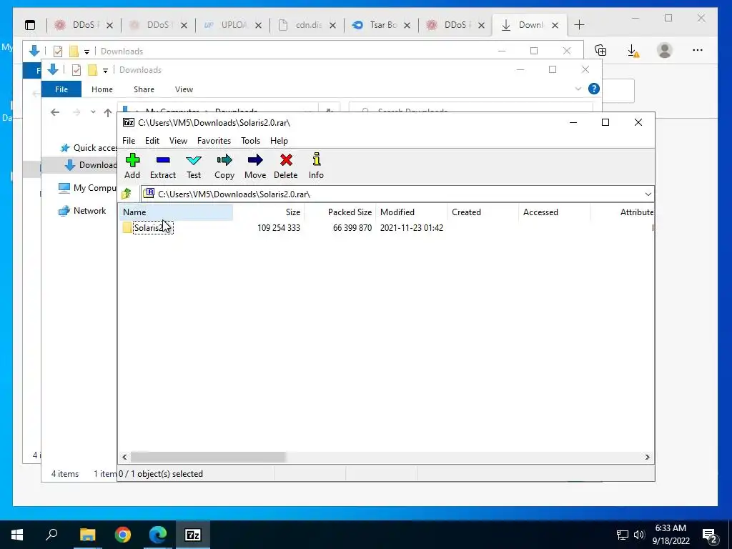Sort by the Name column header
732x549 pixels.
point(176,212)
